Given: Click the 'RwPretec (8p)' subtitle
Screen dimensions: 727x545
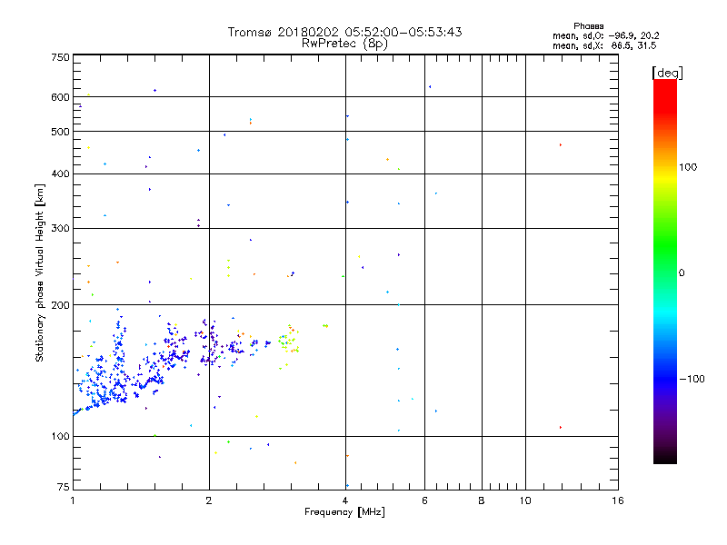Looking at the screenshot, I should click(x=344, y=44).
